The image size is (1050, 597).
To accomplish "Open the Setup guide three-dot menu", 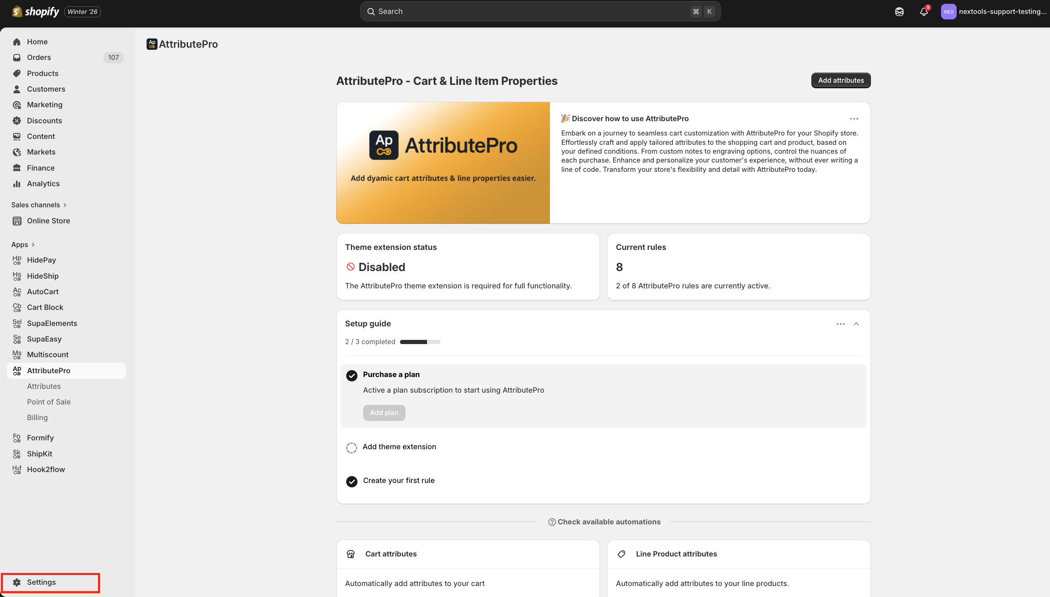I will tap(841, 324).
